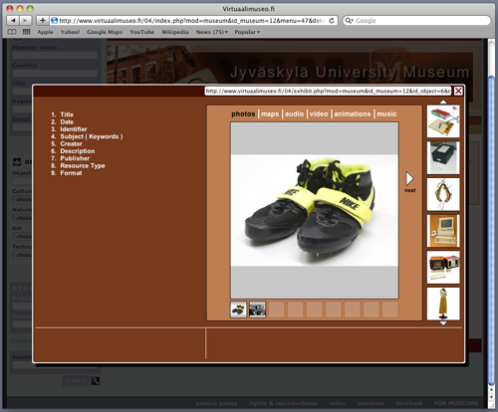Open the Google Maps bookmark
This screenshot has width=498, height=412.
click(x=105, y=32)
